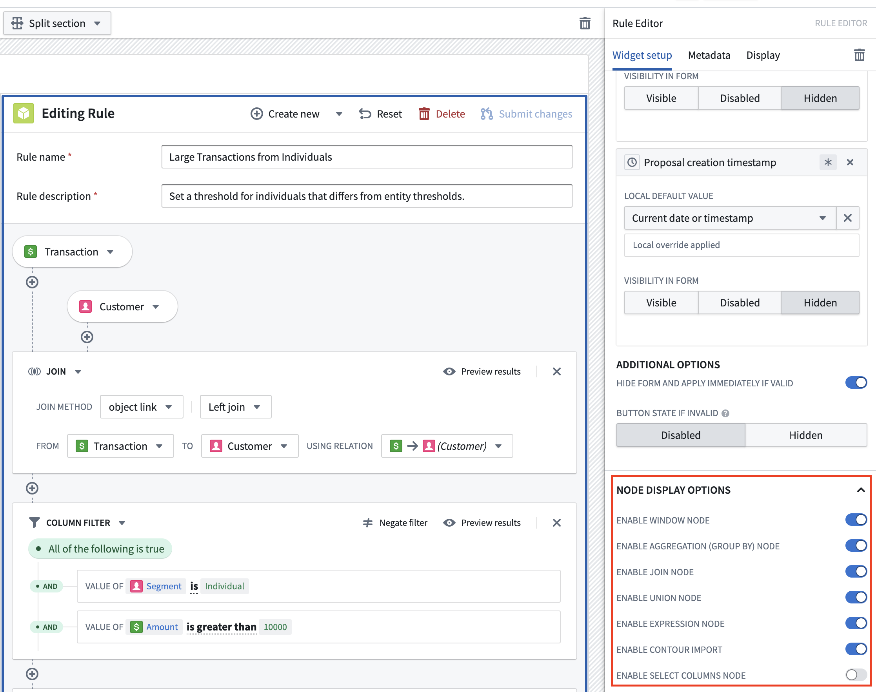Viewport: 876px width, 692px height.
Task: Set Button State If Invalid to Hidden
Action: pos(805,435)
